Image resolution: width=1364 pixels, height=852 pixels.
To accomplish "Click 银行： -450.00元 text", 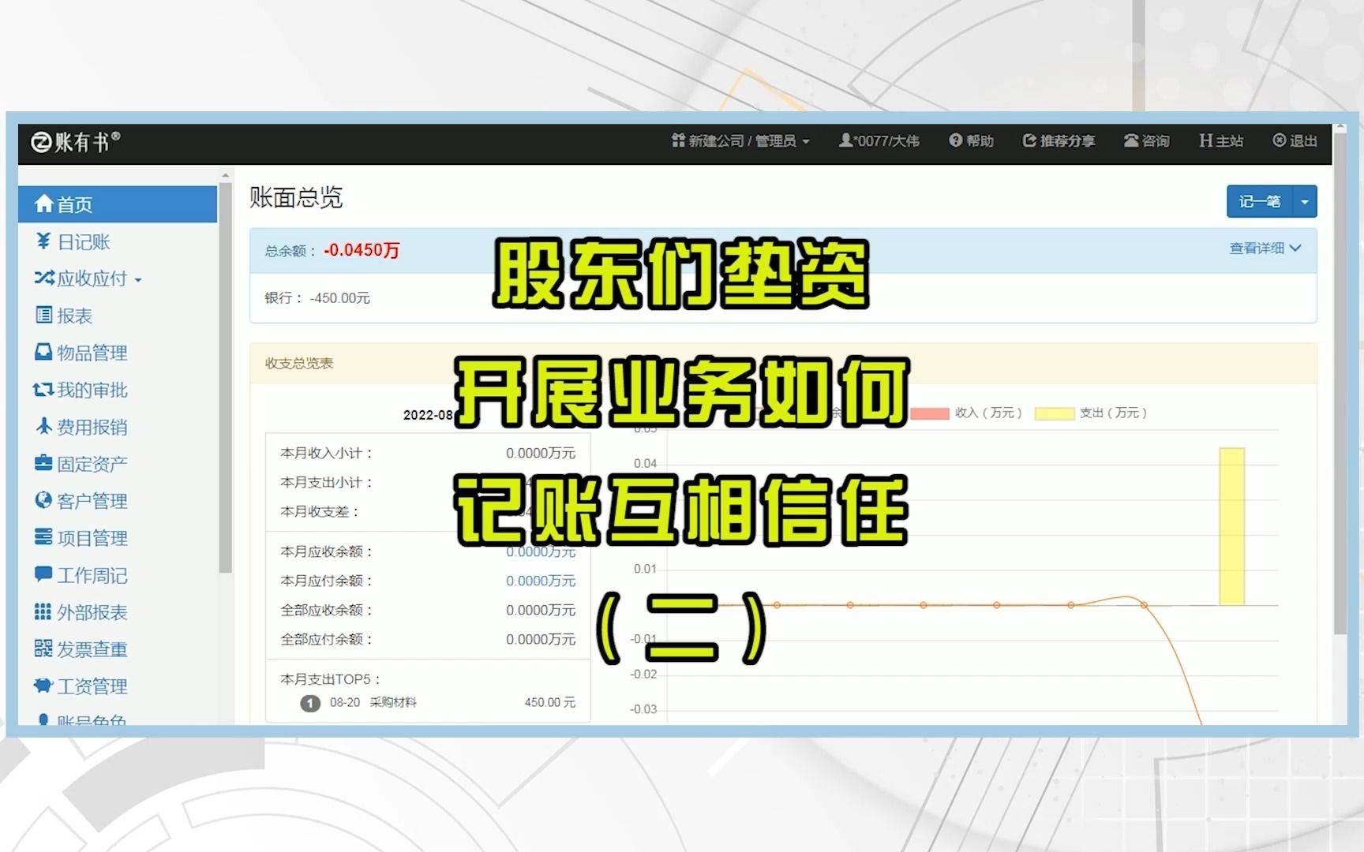I will pos(317,298).
